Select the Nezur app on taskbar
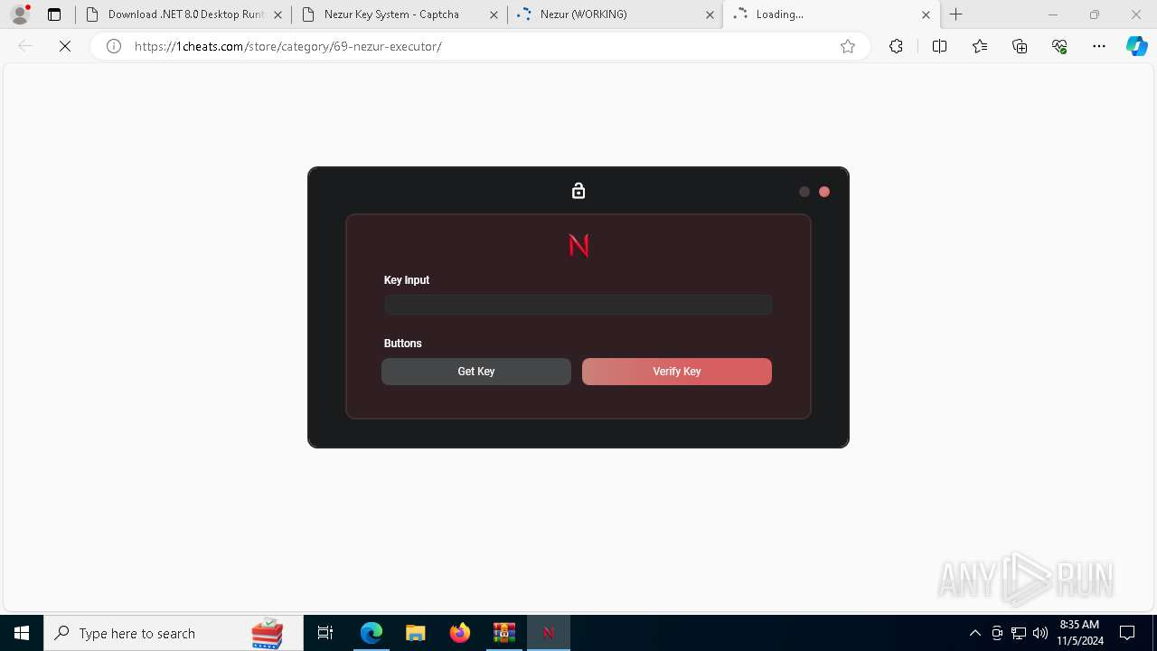 pyautogui.click(x=548, y=633)
